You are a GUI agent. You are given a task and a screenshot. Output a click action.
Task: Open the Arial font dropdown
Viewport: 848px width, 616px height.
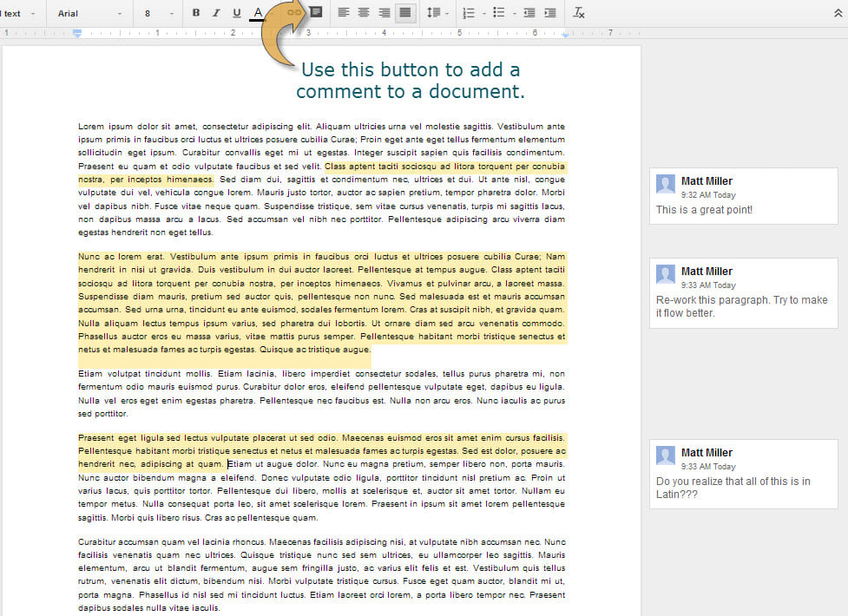coord(89,14)
